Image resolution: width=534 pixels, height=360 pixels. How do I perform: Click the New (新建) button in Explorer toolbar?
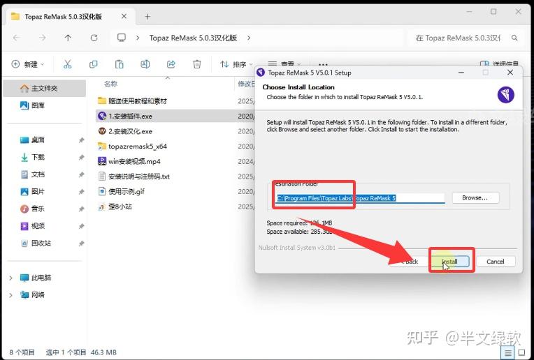[28, 64]
